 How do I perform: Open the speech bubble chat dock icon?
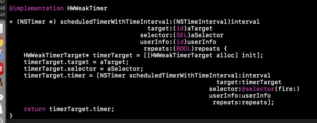coord(1,97)
